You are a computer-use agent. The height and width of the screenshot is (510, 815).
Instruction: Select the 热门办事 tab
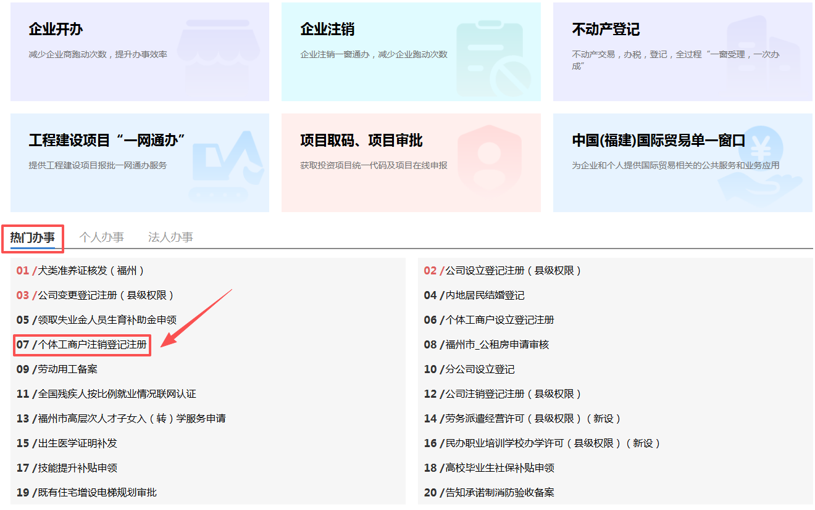33,237
